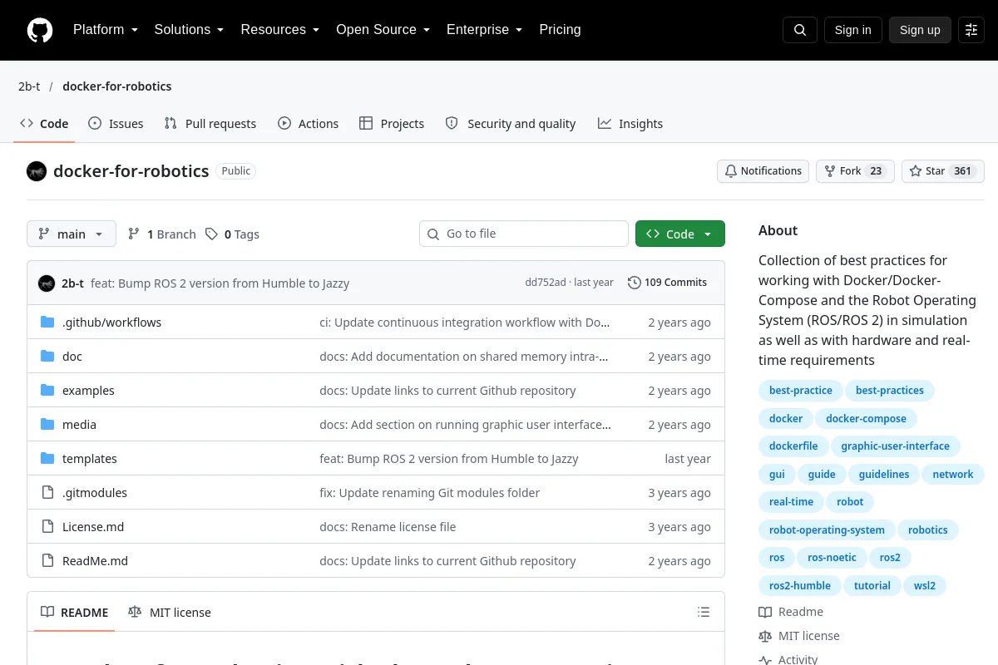Click the star icon in Star button
Screen dimensions: 998x665
[916, 171]
